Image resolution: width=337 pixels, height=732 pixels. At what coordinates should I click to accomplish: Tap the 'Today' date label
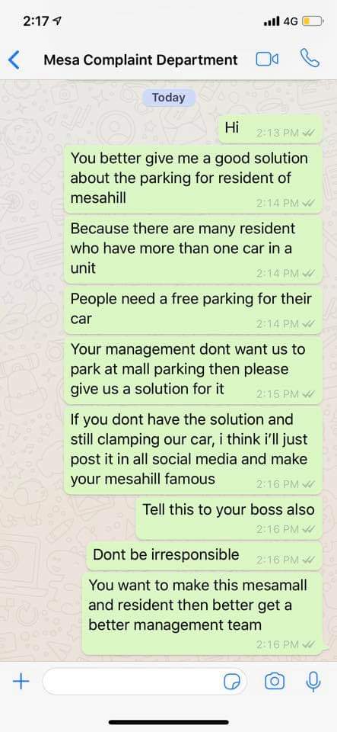169,98
